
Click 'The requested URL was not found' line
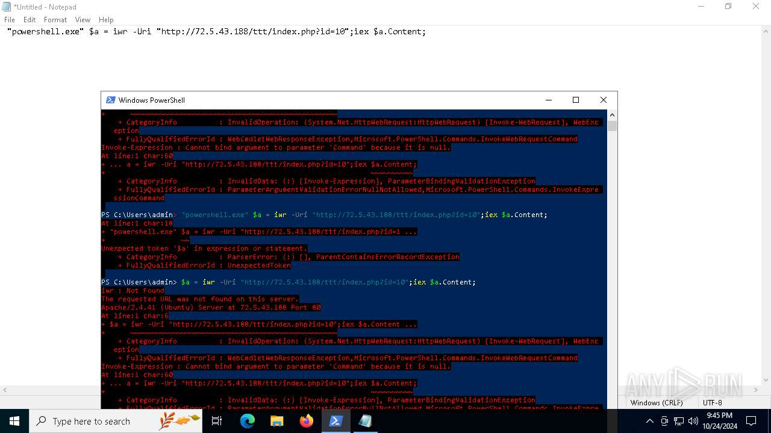[x=200, y=299]
